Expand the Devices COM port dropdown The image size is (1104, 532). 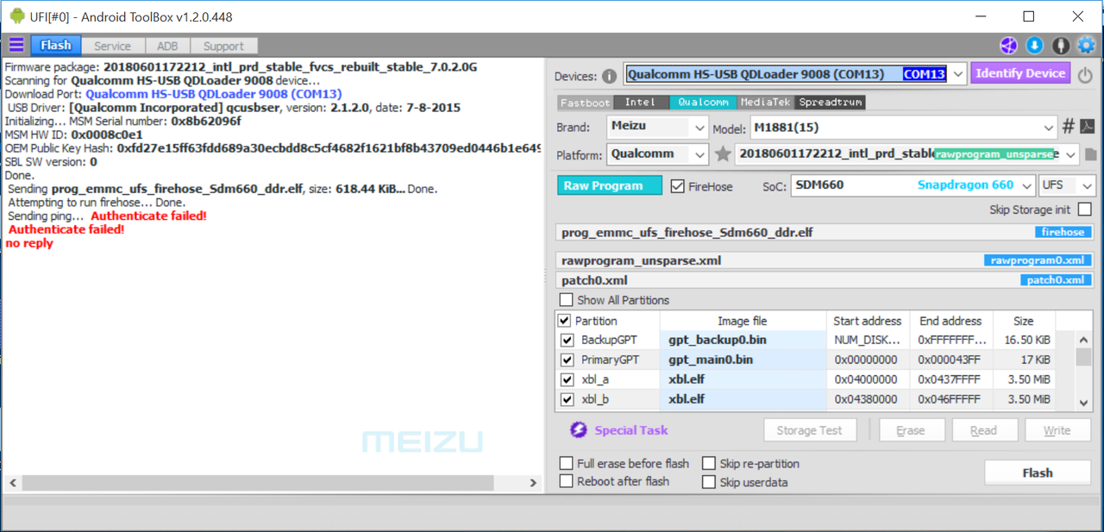957,74
